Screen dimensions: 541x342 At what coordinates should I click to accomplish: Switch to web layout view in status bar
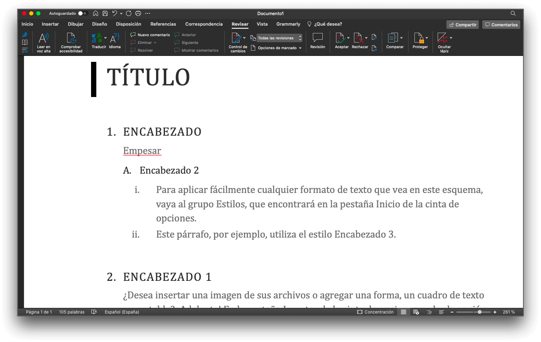pos(416,312)
